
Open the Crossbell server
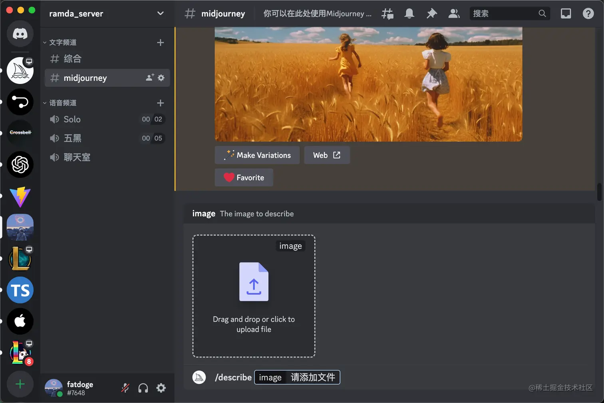point(20,133)
